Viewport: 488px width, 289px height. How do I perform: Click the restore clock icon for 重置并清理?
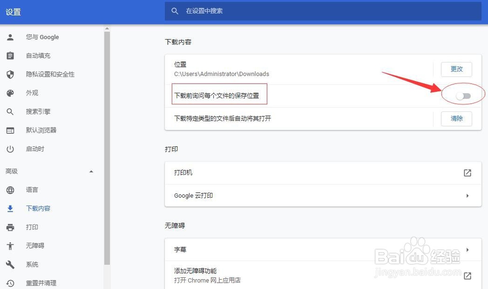(10, 283)
